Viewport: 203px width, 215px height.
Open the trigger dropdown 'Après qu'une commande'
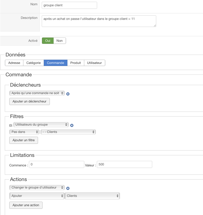click(x=37, y=93)
